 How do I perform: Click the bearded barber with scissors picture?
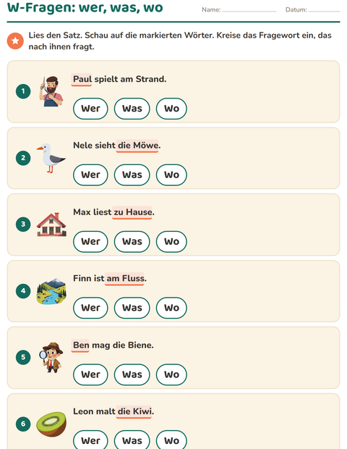click(x=51, y=91)
